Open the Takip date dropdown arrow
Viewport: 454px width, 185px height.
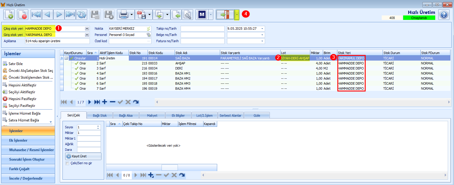click(262, 29)
